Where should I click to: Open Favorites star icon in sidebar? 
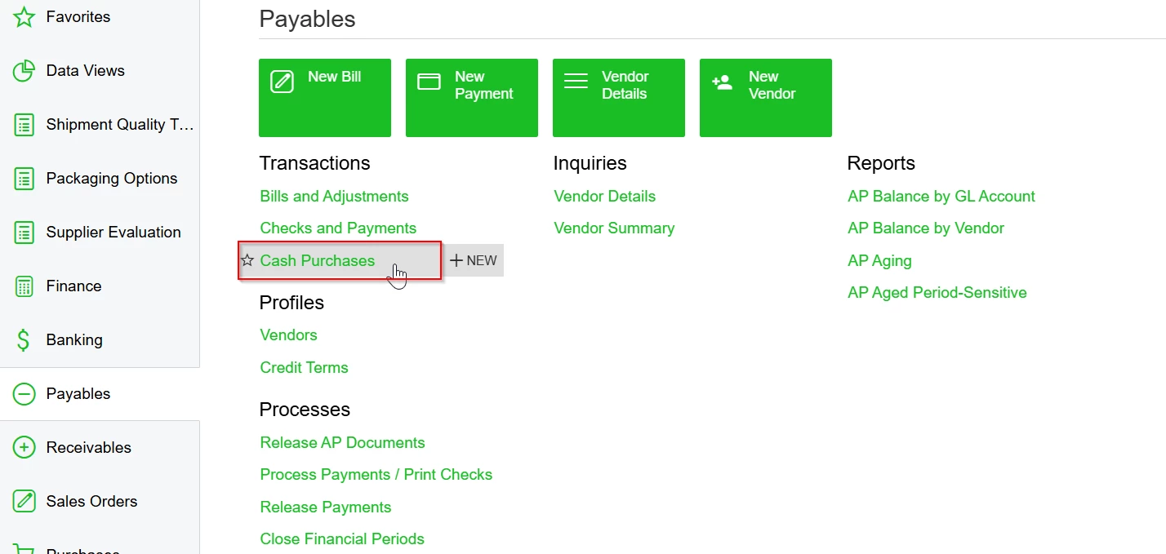[x=24, y=16]
